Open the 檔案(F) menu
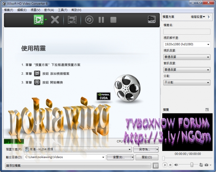This screenshot has width=216, height=172. (8, 10)
